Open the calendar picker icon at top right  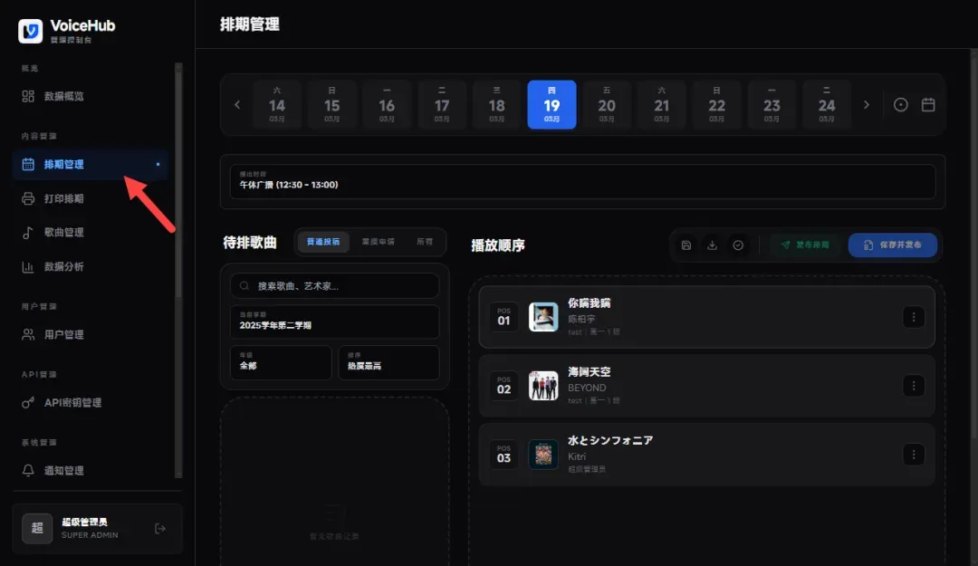tap(927, 104)
